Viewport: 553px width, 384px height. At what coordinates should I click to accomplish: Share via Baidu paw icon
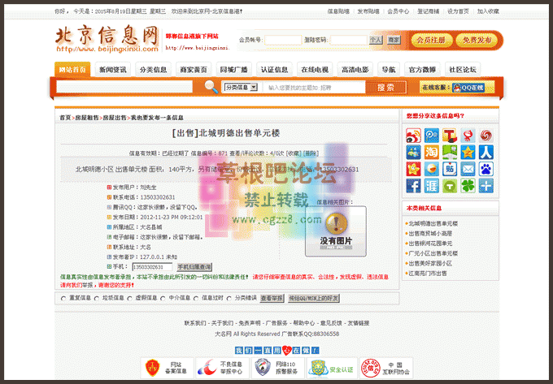coord(486,169)
